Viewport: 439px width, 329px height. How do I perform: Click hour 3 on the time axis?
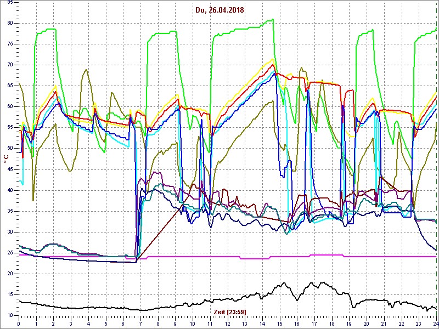click(x=71, y=324)
